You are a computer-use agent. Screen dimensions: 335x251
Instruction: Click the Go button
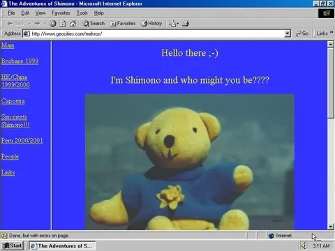(302, 33)
